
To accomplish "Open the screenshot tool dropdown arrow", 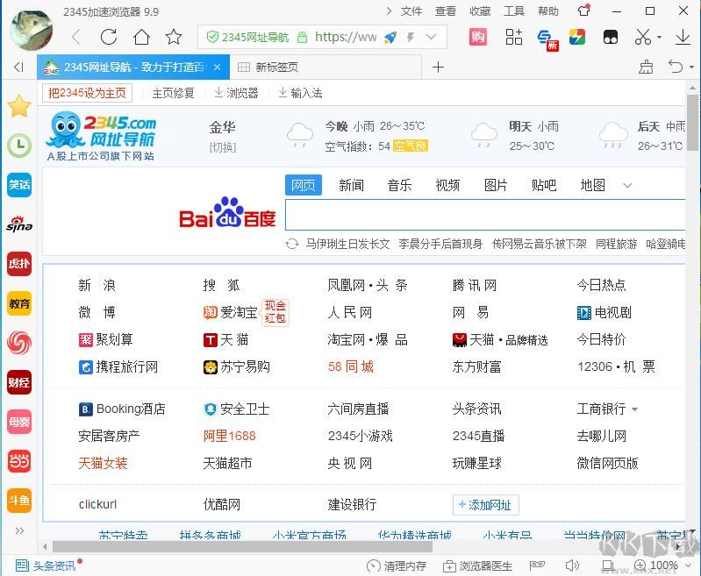I will 660,38.
